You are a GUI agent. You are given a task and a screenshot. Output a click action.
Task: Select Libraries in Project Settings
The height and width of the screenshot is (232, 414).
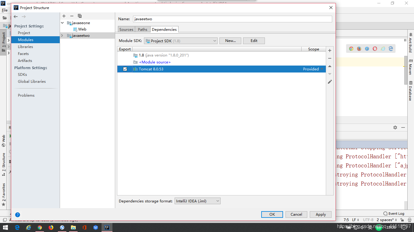[25, 47]
